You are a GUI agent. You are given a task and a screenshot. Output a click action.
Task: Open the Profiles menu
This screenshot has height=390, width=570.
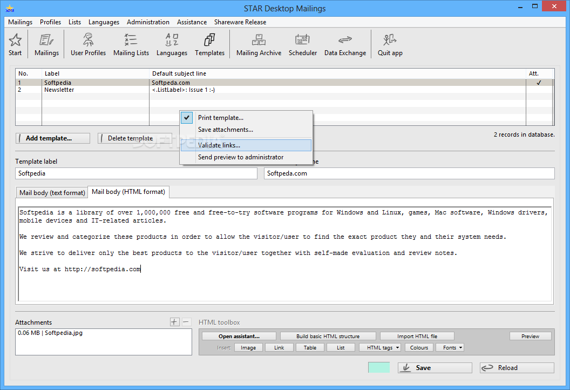[x=51, y=22]
